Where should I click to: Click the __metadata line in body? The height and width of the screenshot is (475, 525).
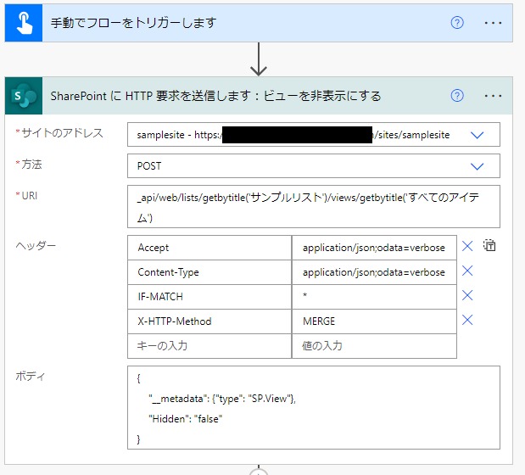(222, 399)
